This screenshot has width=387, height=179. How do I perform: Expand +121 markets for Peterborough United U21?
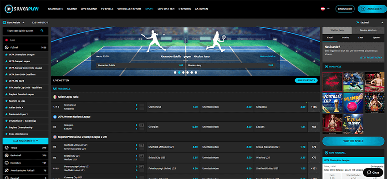click(x=314, y=169)
